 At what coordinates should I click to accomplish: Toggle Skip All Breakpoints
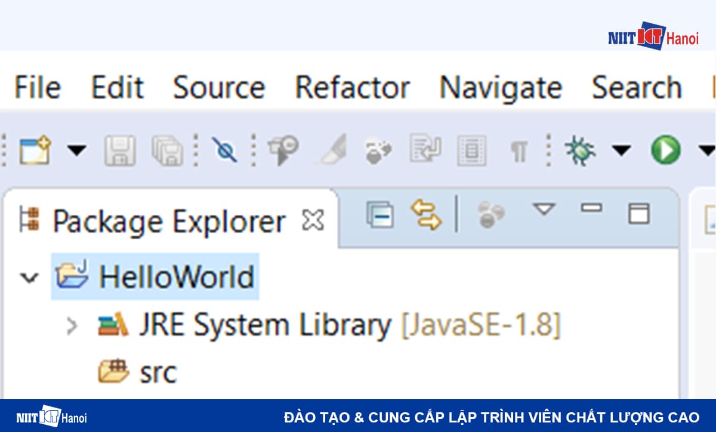pos(224,151)
